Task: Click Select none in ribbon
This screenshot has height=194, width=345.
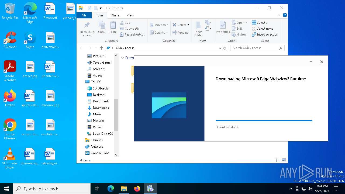Action: (x=263, y=29)
